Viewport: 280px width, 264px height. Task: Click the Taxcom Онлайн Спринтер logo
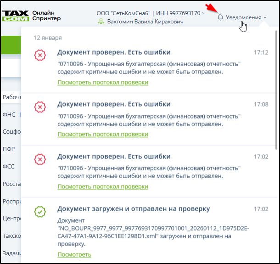coord(31,16)
